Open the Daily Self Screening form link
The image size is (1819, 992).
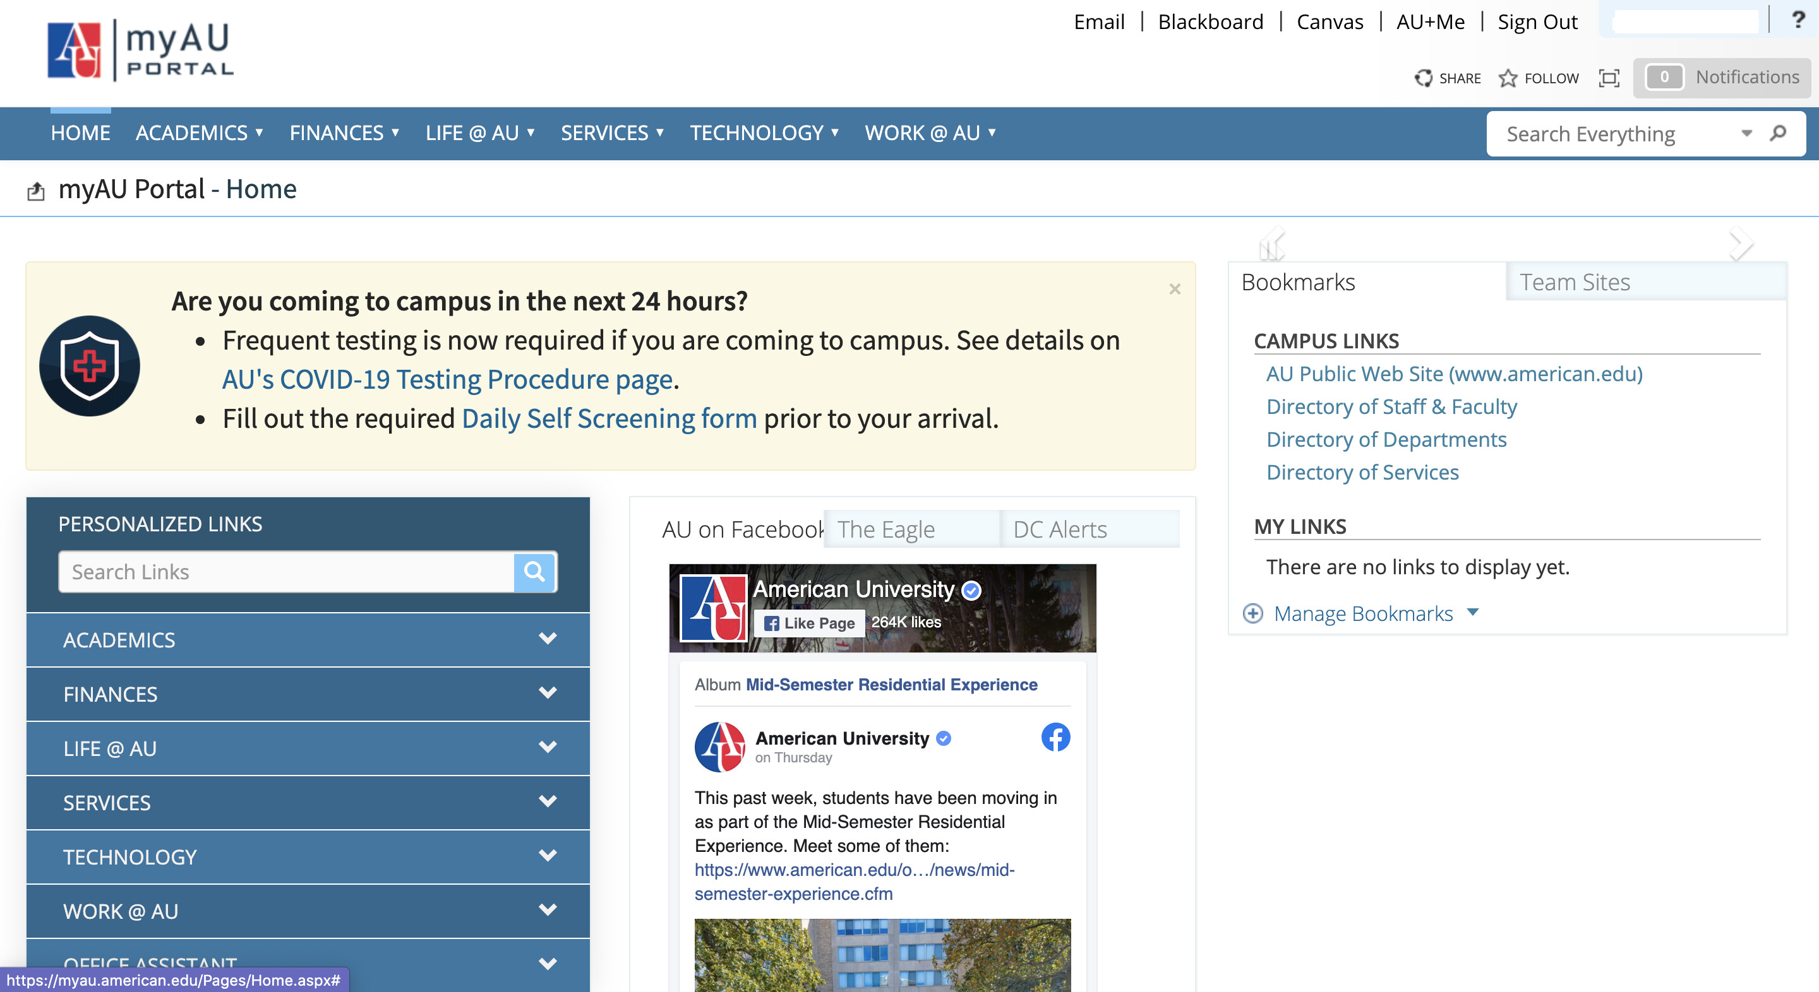609,418
